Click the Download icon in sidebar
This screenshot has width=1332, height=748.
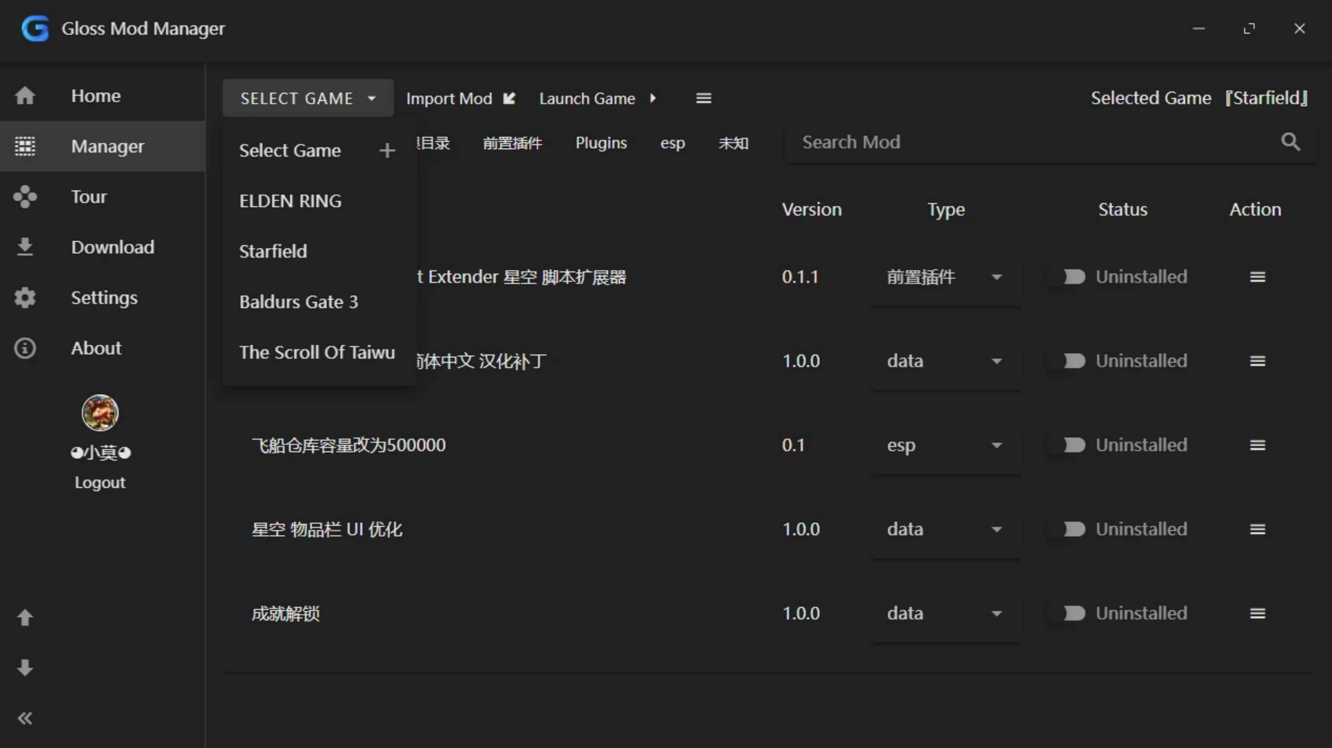click(x=24, y=247)
